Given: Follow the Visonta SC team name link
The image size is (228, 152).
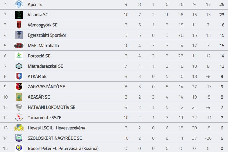Looking at the screenshot, I should pyautogui.click(x=38, y=15).
